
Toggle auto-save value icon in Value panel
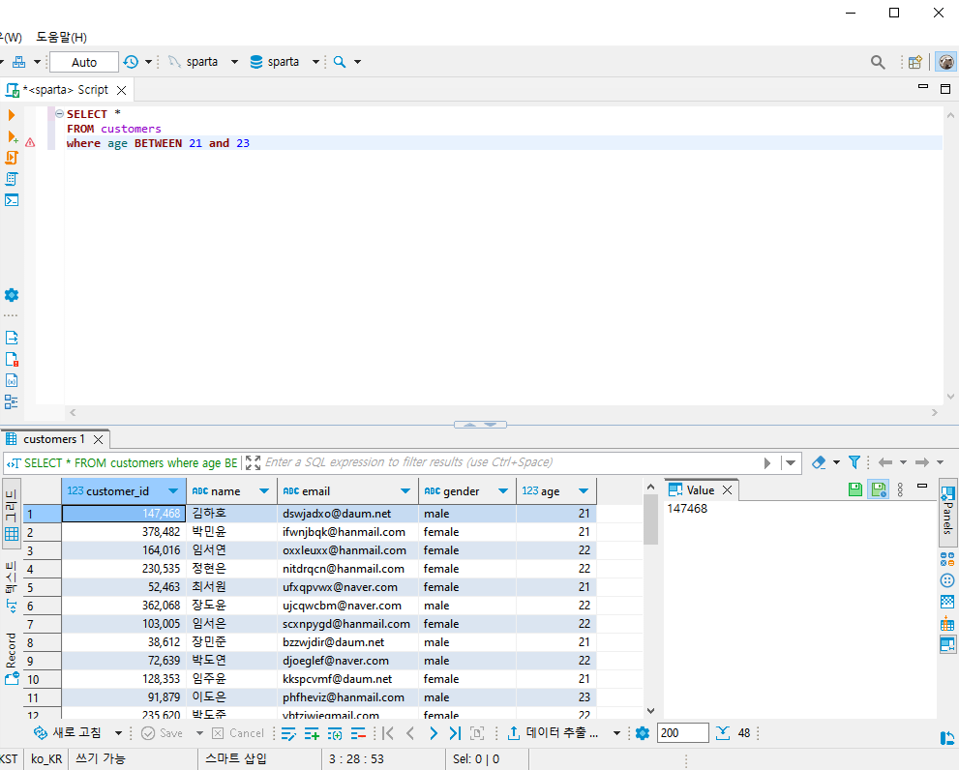pos(878,490)
